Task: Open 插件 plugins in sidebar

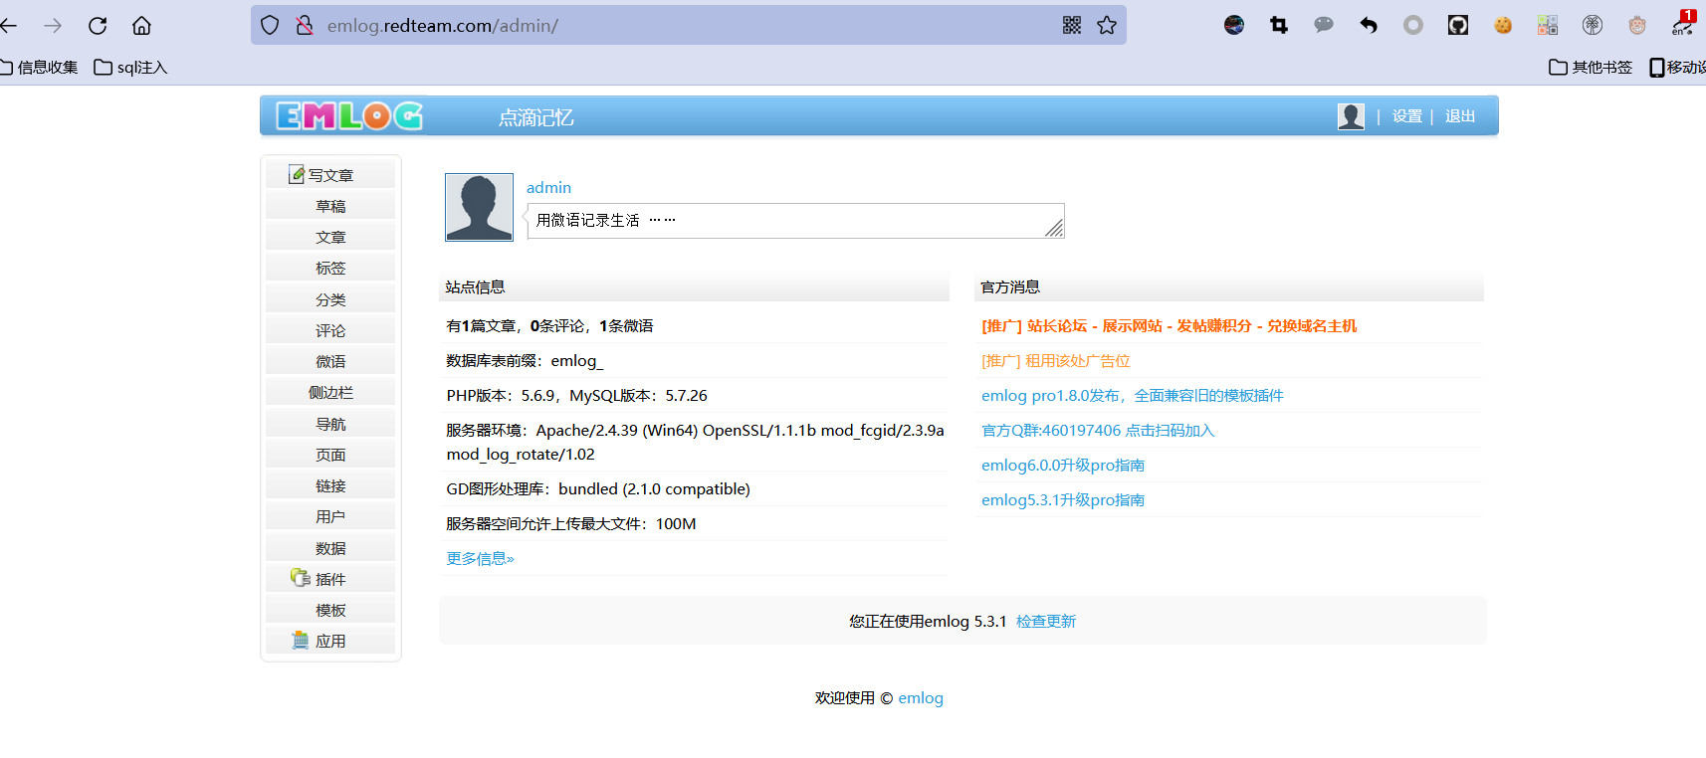Action: pos(330,579)
